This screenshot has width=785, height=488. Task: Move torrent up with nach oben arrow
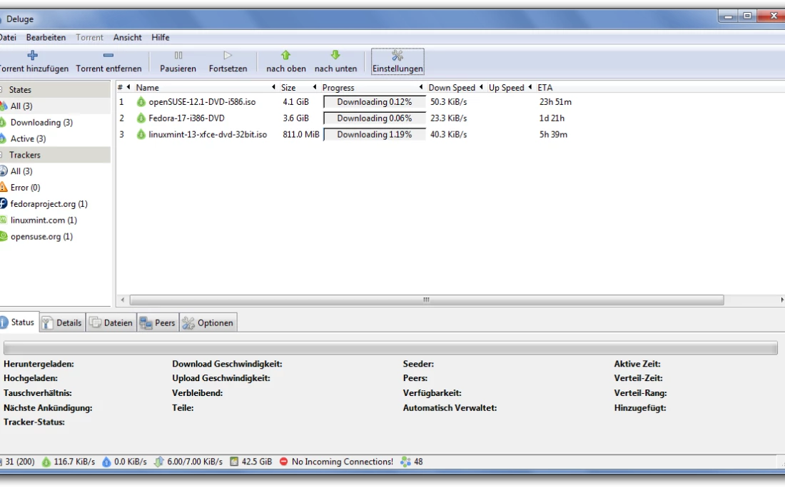coord(286,56)
